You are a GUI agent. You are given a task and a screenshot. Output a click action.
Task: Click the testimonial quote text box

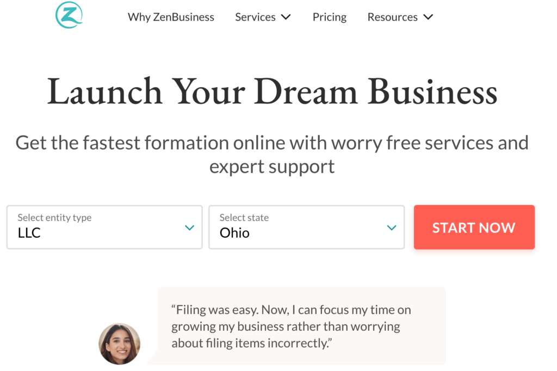coord(300,326)
